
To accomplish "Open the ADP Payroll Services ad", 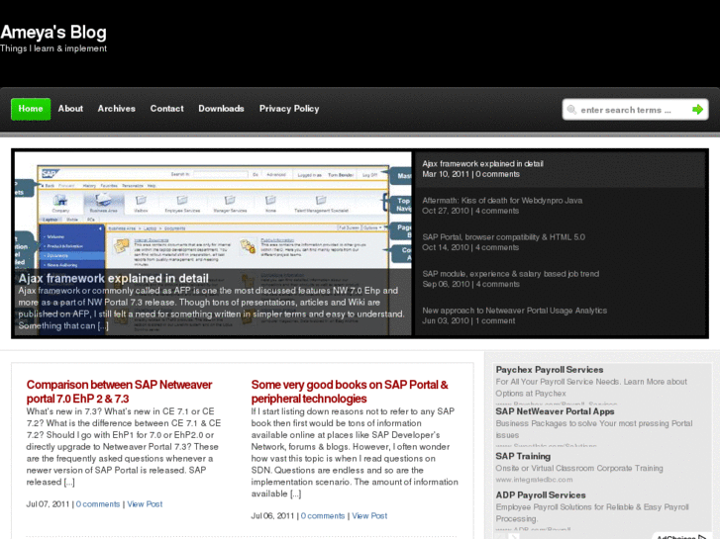I will (x=541, y=494).
